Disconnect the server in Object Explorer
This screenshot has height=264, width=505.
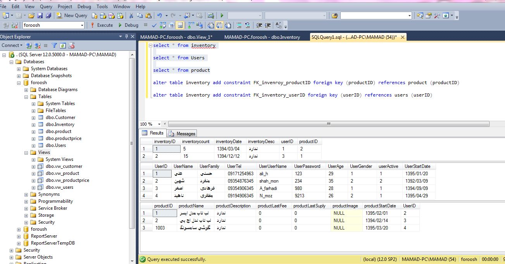click(x=37, y=45)
